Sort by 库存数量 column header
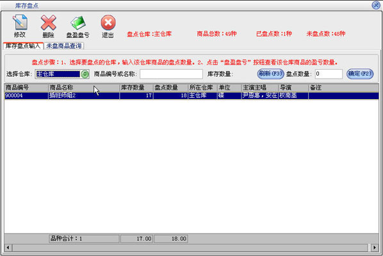The height and width of the screenshot is (256, 383). click(136, 88)
